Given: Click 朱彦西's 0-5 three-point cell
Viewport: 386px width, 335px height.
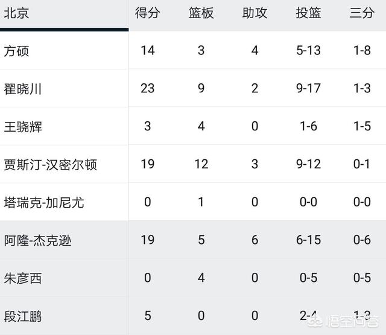Looking at the screenshot, I should click(362, 278).
